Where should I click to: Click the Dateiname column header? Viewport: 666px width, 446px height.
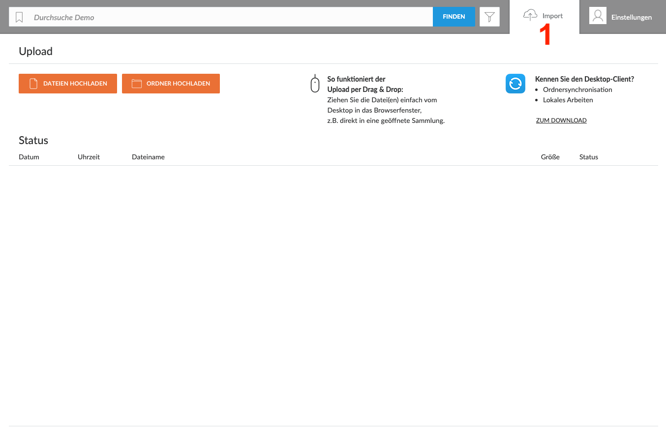tap(148, 157)
